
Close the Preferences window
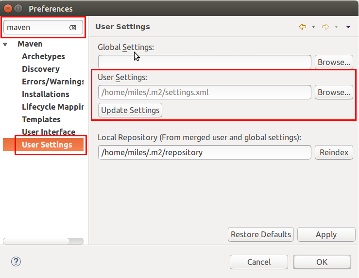pos(8,9)
